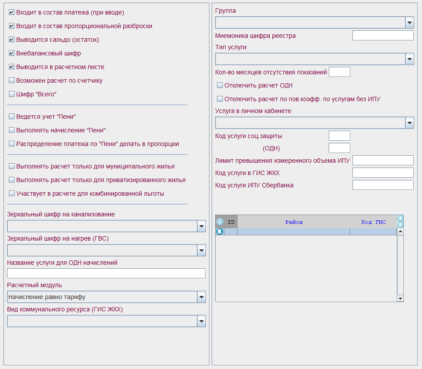This screenshot has height=369, width=422.
Task: Check 'Отключить расчет по пов.коэфф. по услугам без ИПУ'
Action: tap(220, 99)
